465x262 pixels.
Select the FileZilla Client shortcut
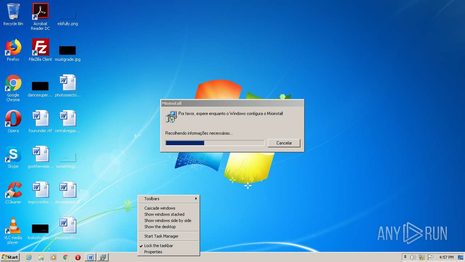(x=40, y=50)
